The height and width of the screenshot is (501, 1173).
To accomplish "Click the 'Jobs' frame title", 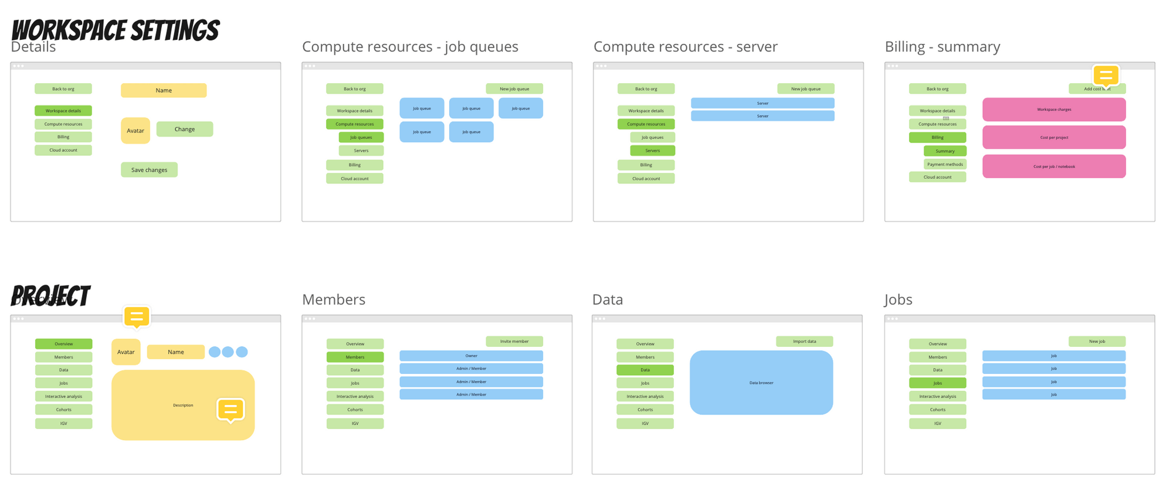I will (899, 299).
